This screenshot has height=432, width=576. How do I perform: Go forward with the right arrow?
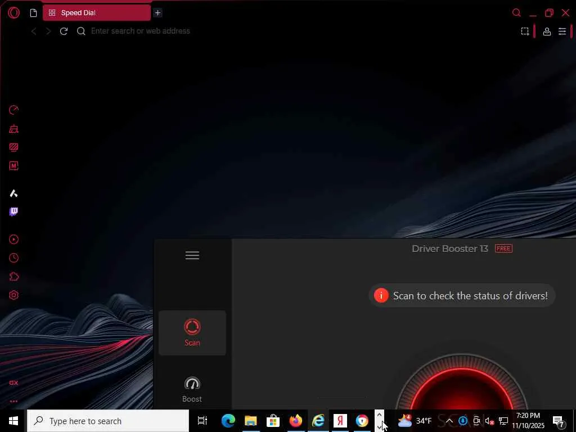coord(48,31)
